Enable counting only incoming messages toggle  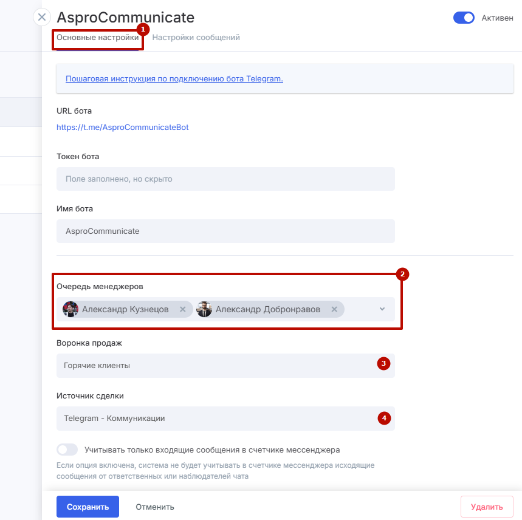(67, 450)
